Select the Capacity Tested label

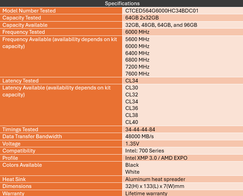click(22, 18)
